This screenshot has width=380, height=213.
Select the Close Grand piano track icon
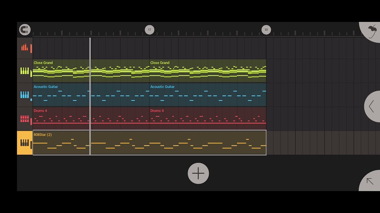pyautogui.click(x=25, y=71)
